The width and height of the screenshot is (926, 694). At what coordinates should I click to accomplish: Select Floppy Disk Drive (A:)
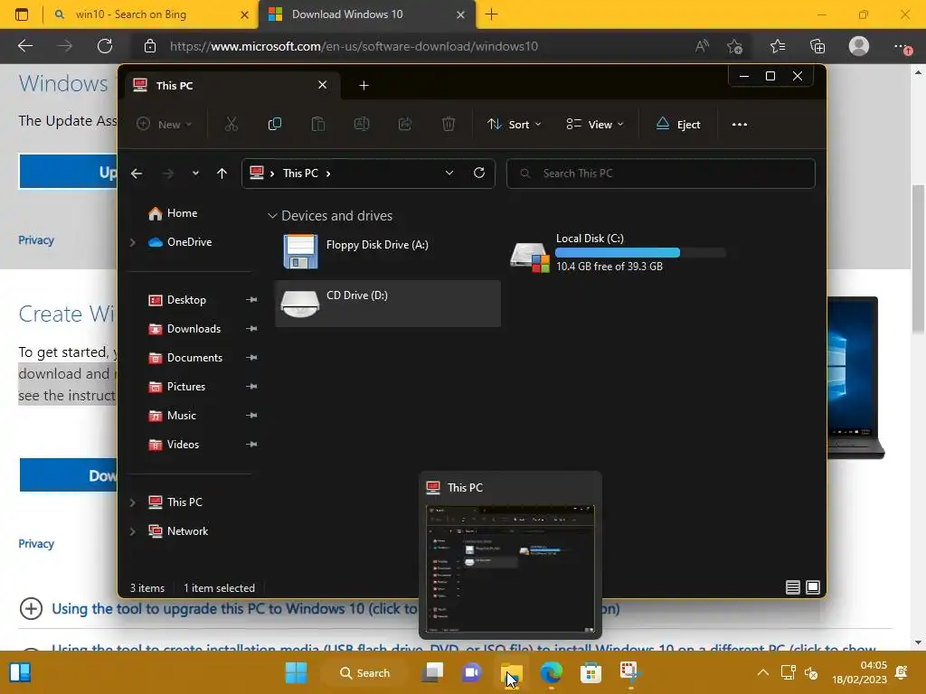(x=387, y=251)
